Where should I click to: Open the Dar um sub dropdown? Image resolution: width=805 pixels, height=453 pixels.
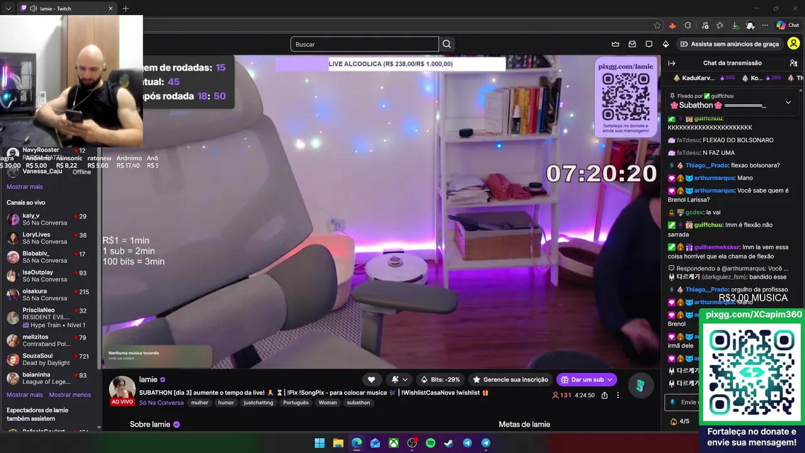(x=609, y=379)
